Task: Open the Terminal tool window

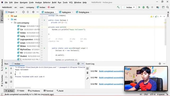Action: [x=48, y=91]
